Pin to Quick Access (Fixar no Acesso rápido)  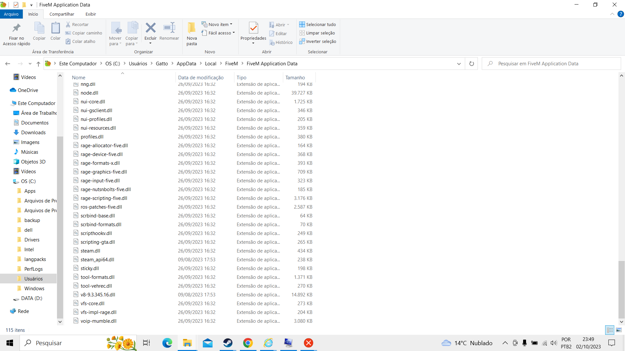coord(16,34)
